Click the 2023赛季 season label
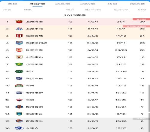150x132 pixels. click(75, 15)
